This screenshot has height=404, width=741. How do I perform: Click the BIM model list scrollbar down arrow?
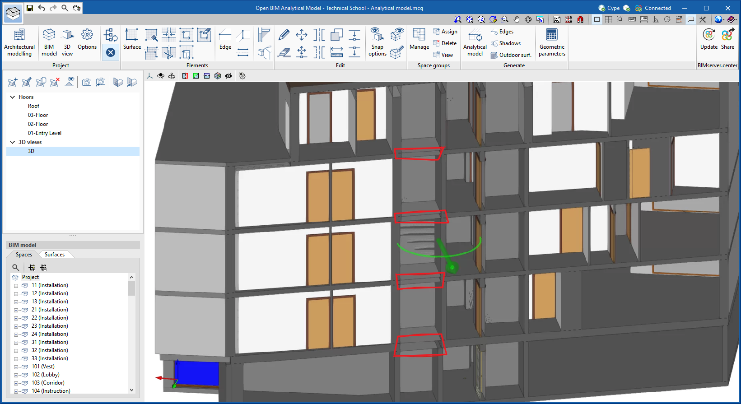131,390
